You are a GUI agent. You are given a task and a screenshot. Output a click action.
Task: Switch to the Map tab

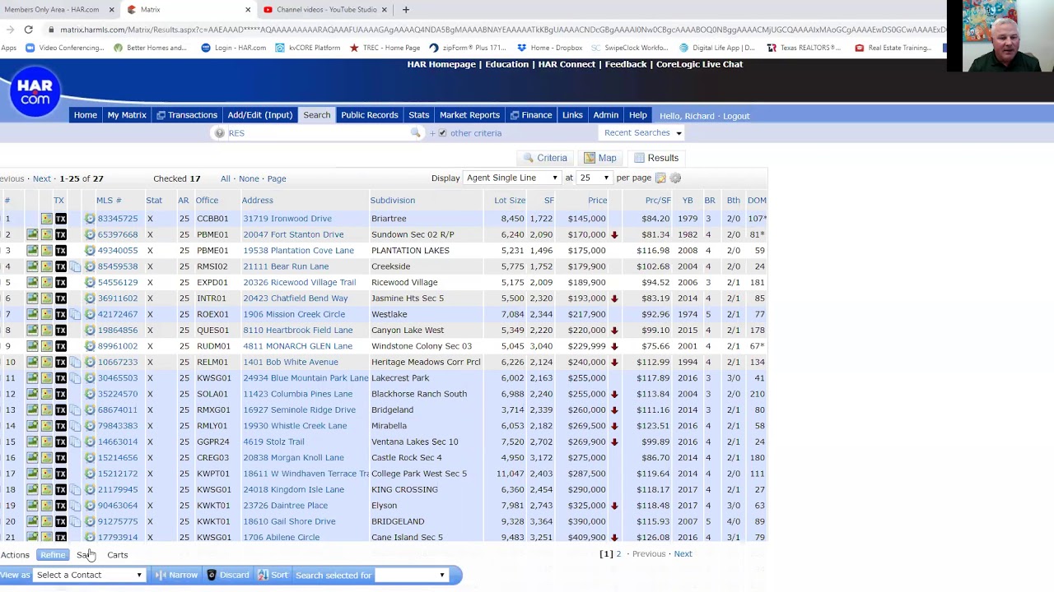click(x=600, y=158)
